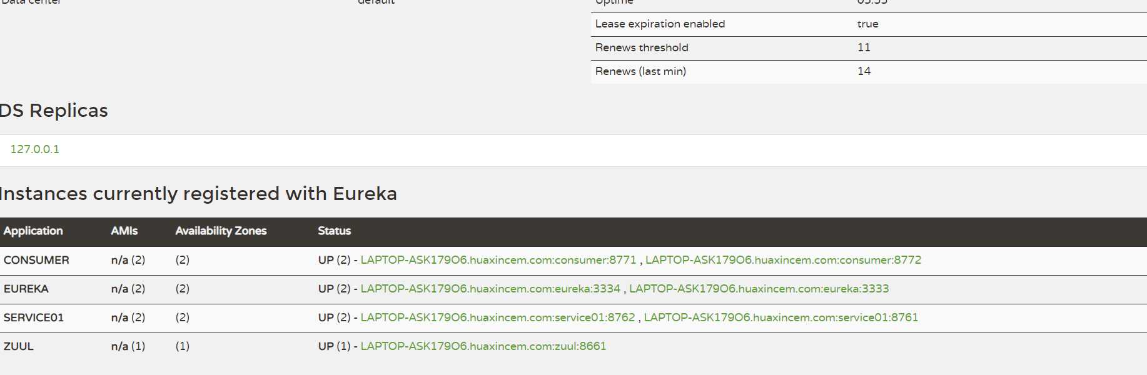1147x375 pixels.
Task: Select the Renews threshold label
Action: pyautogui.click(x=642, y=47)
